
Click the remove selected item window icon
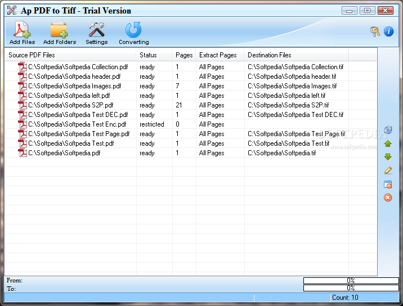tap(388, 184)
